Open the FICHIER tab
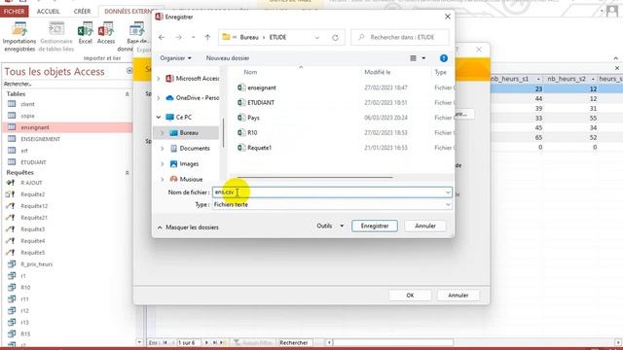 [x=15, y=12]
